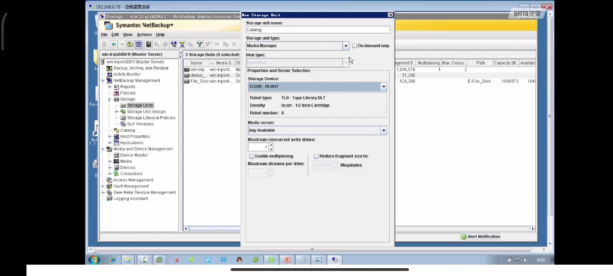Click the Multiplexing column header
613x276 pixels.
click(429, 63)
